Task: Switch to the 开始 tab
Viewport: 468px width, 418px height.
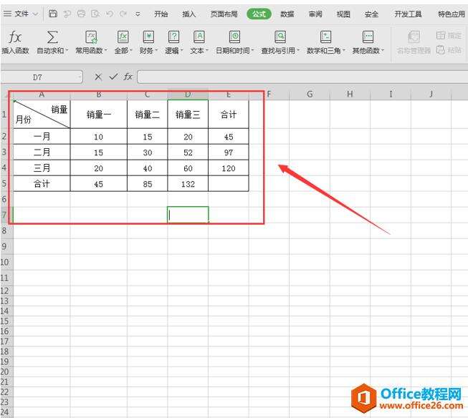Action: (x=161, y=14)
